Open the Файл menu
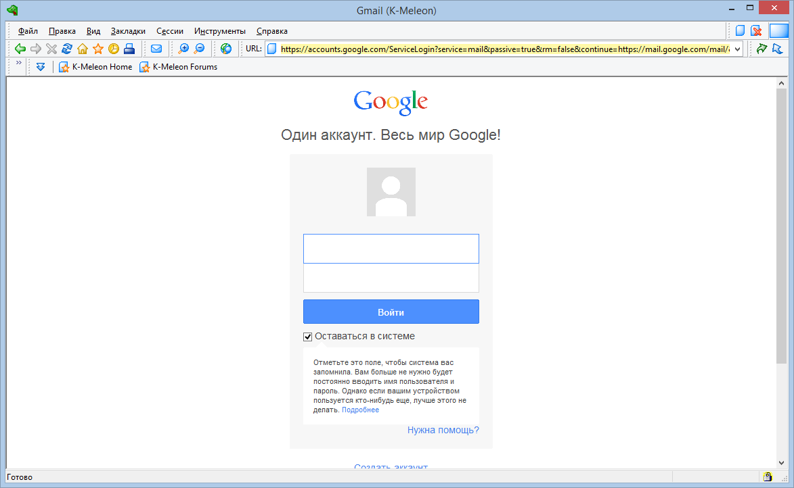794x488 pixels. point(28,31)
